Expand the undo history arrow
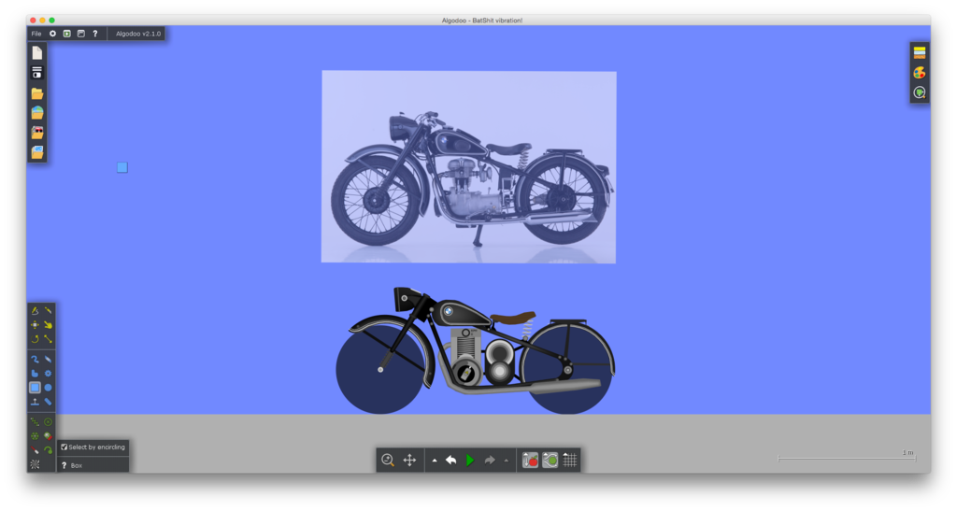The image size is (957, 511). [x=434, y=461]
